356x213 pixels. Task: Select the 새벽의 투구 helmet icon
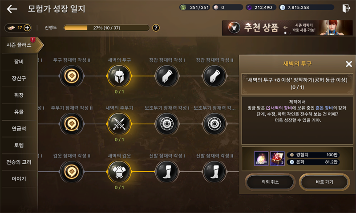pyautogui.click(x=119, y=76)
